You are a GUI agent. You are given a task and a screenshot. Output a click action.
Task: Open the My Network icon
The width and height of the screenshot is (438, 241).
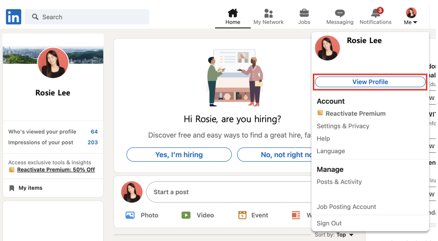[x=268, y=13]
